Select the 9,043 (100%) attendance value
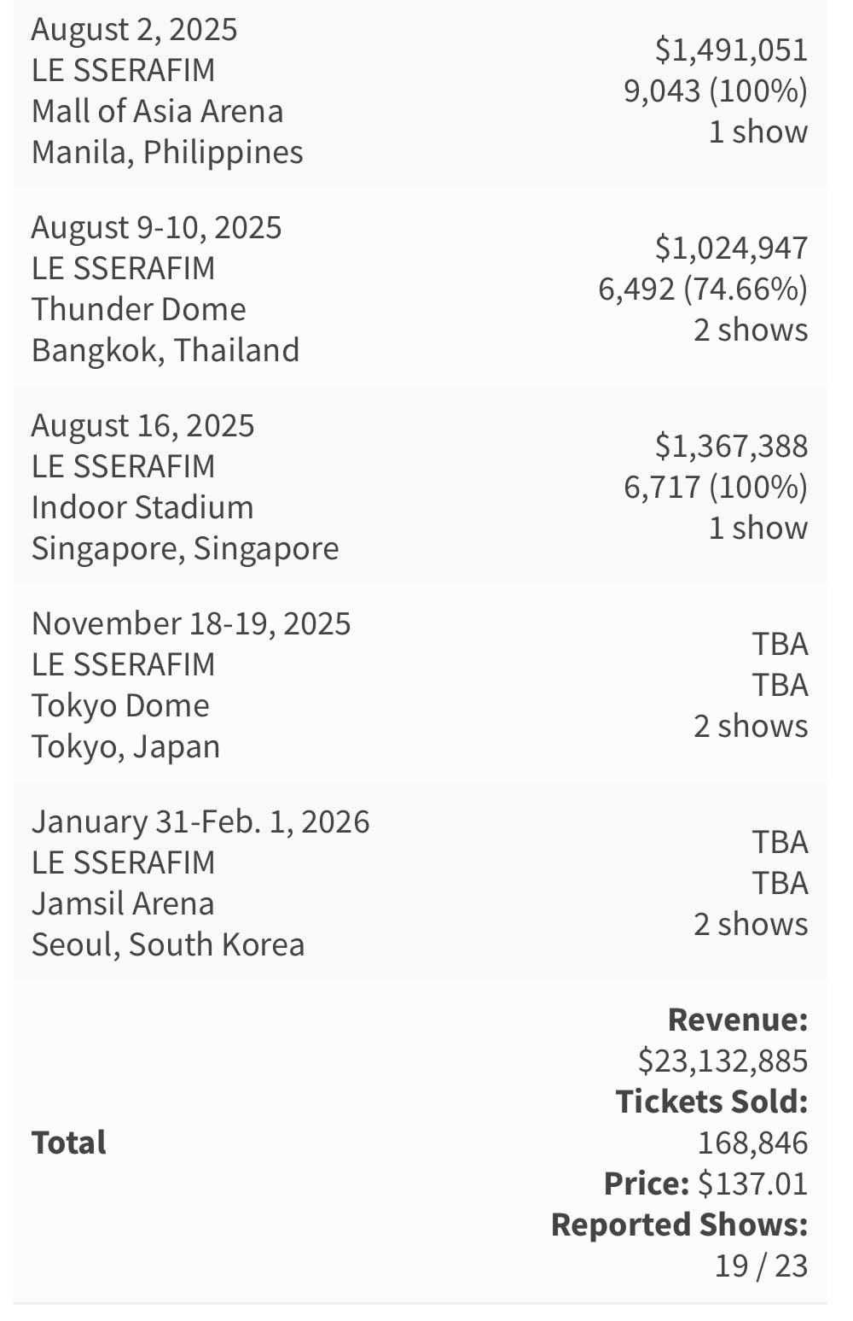Image resolution: width=853 pixels, height=1321 pixels. [716, 91]
